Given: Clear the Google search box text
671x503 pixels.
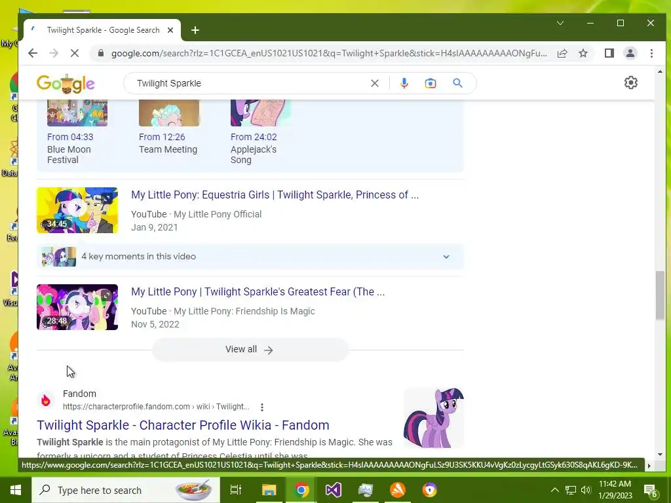Looking at the screenshot, I should pos(374,83).
